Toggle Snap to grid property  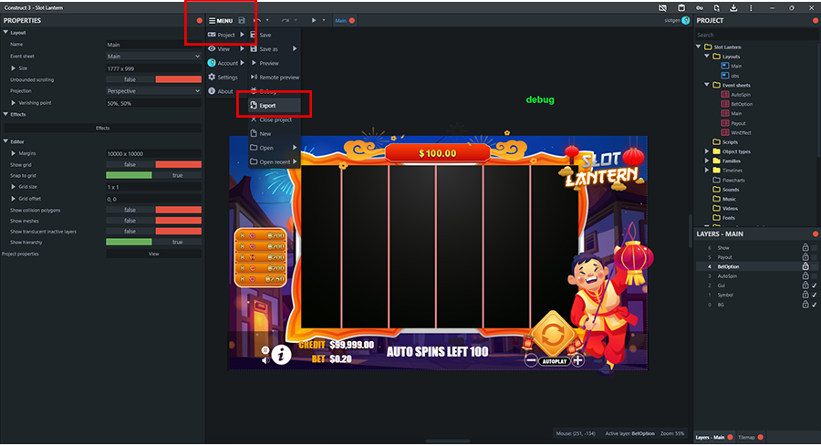(x=153, y=175)
